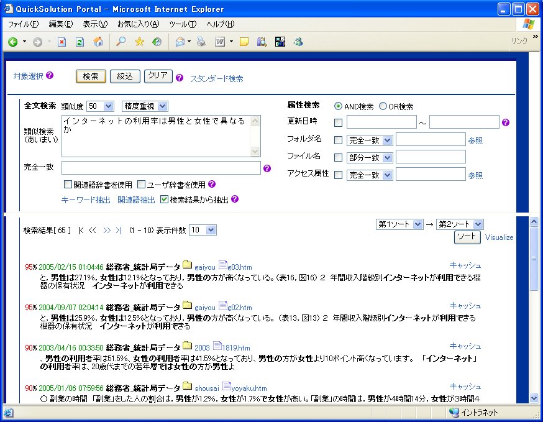Uncheck 検索結果から抽出 checkbox
This screenshot has height=422, width=543.
(164, 200)
